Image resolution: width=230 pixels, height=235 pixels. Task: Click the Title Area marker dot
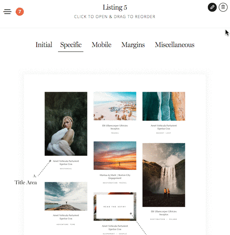click(x=50, y=161)
